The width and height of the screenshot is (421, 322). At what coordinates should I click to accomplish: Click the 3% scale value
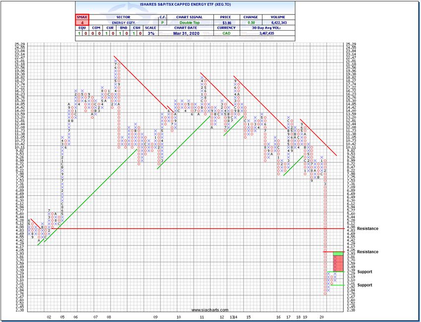coord(151,34)
